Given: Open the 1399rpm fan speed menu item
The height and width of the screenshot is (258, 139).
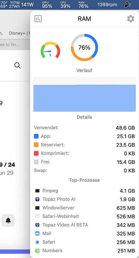Looking at the screenshot, I should [107, 5].
